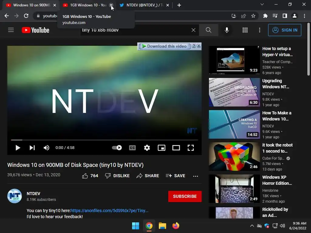Open Chrome three-dot main menu
The width and height of the screenshot is (311, 233).
[x=304, y=16]
